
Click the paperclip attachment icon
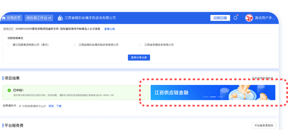click(x=20, y=106)
